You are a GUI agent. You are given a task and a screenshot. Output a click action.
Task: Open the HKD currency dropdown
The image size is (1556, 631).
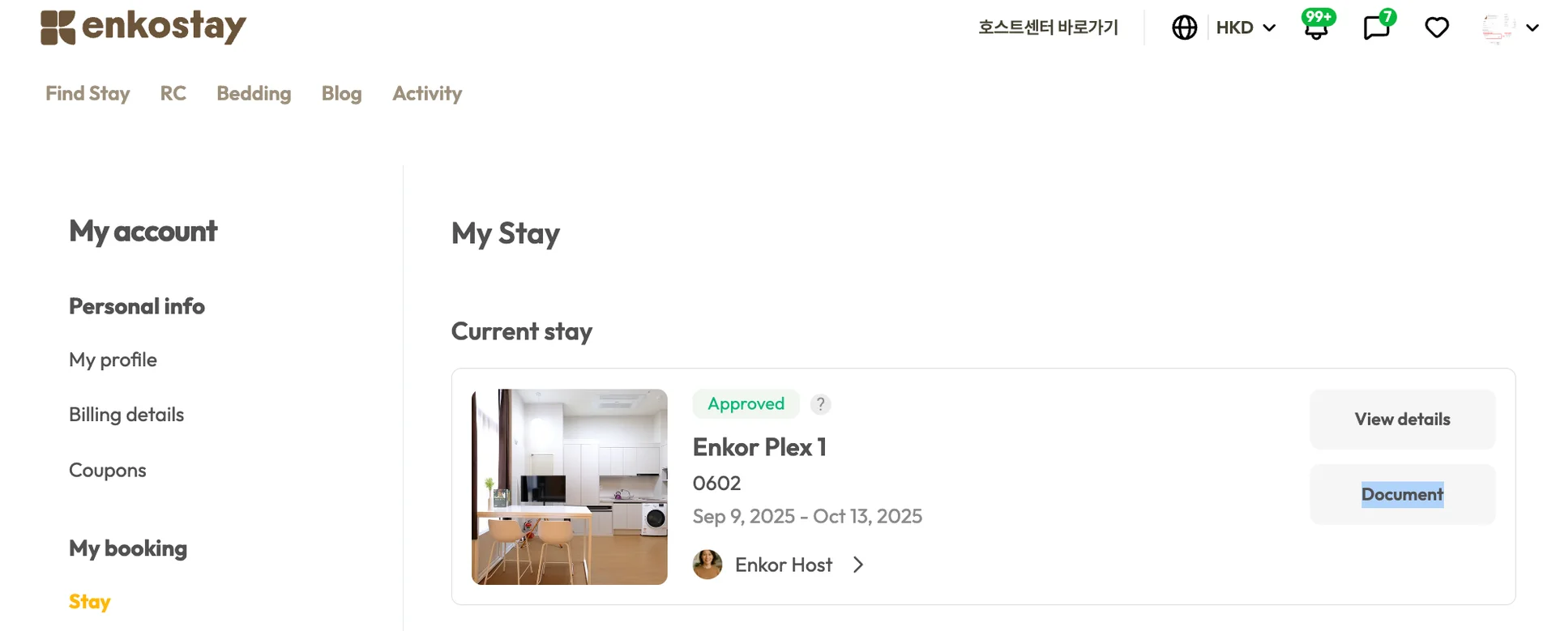click(1246, 28)
